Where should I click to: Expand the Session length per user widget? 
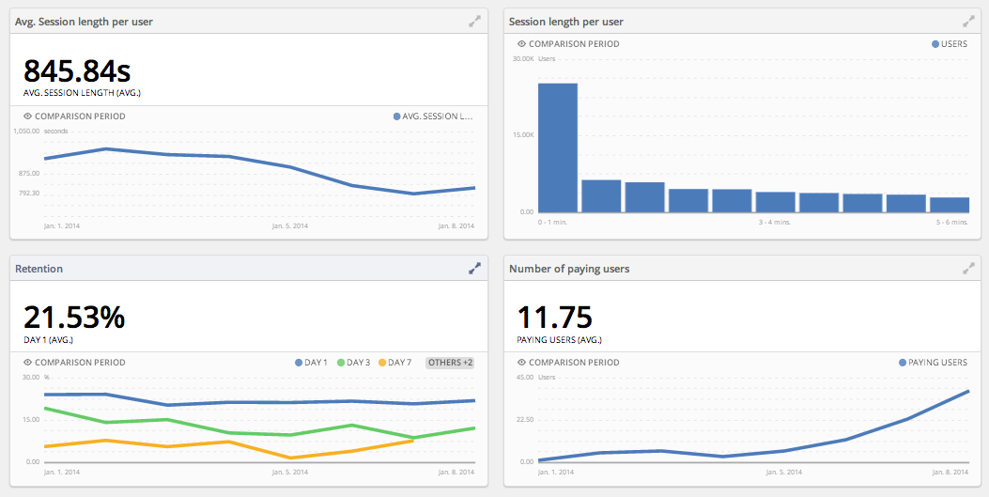968,21
